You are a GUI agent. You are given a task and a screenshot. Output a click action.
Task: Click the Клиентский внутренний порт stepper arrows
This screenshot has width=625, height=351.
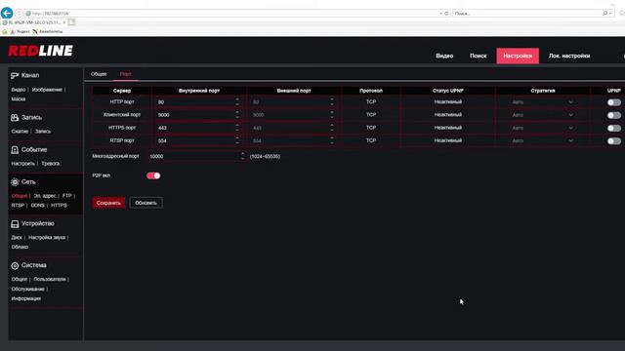(x=237, y=115)
